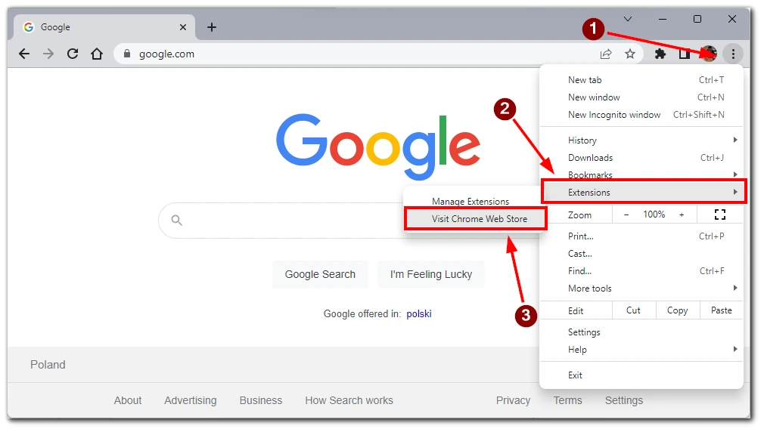Go back with the back arrow
Viewport: 764px width, 432px height.
pos(24,54)
